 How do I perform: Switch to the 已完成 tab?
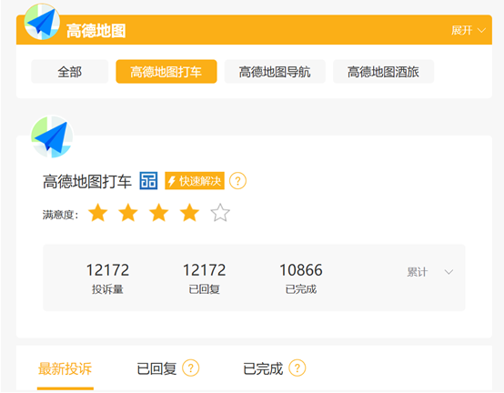tap(263, 368)
